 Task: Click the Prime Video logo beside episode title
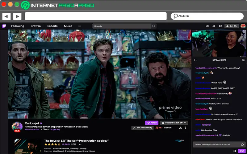coord(180,140)
